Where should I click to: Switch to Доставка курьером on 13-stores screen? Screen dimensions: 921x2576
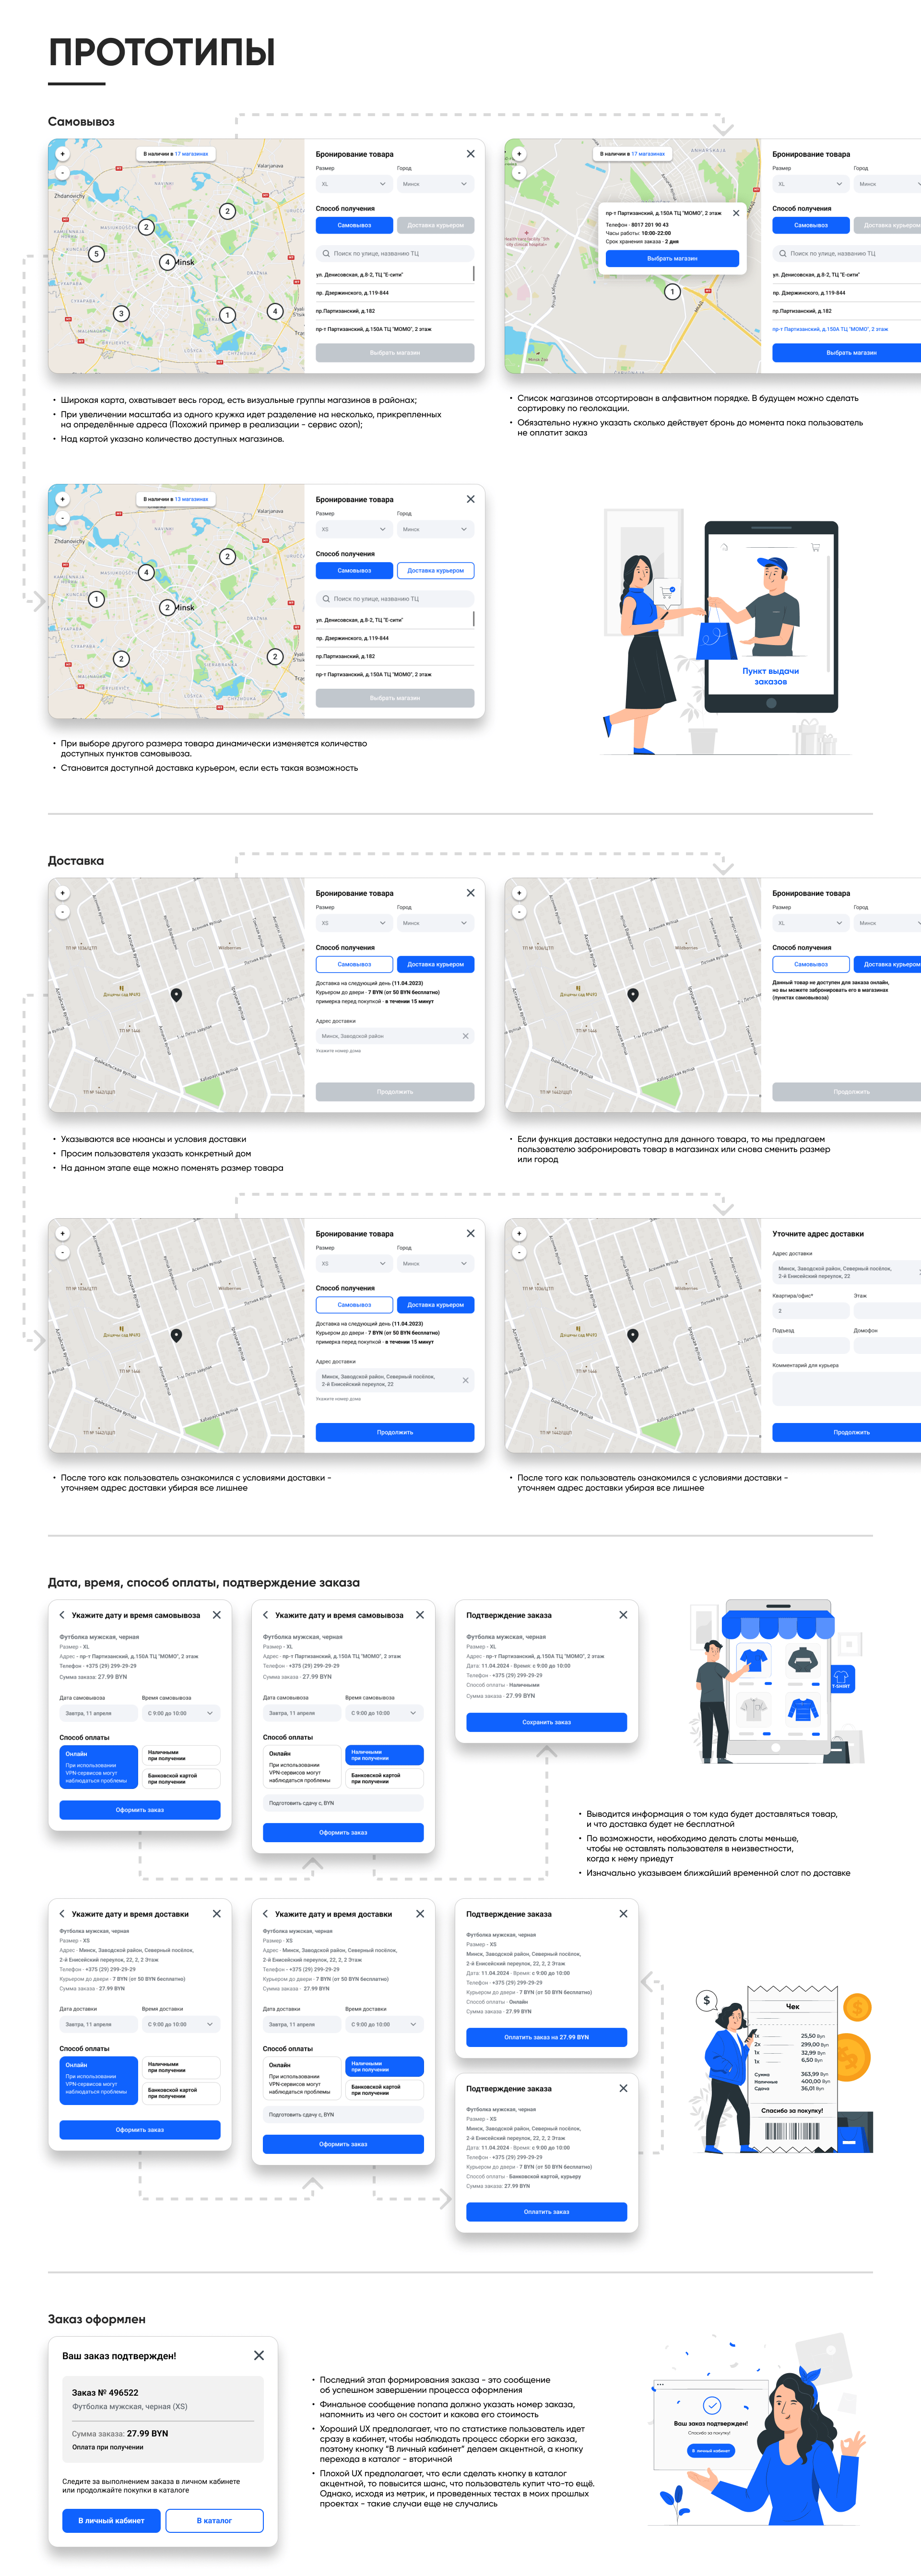tap(435, 571)
